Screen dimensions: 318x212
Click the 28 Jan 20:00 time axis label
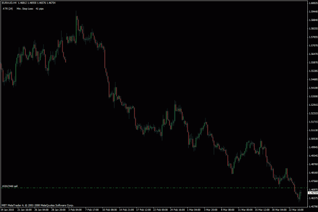[59, 210]
